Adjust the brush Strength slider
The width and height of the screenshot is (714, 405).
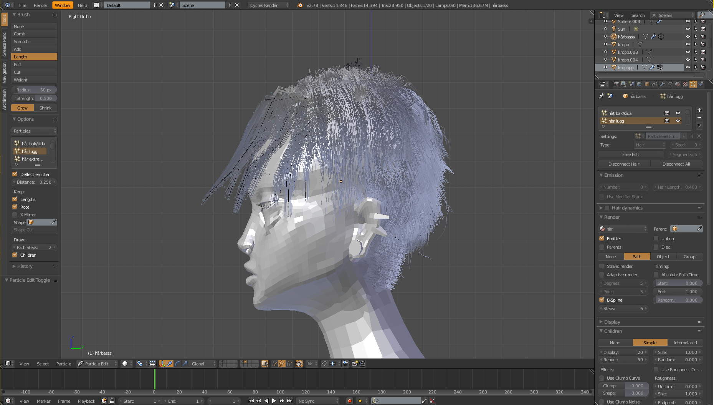[x=34, y=98]
